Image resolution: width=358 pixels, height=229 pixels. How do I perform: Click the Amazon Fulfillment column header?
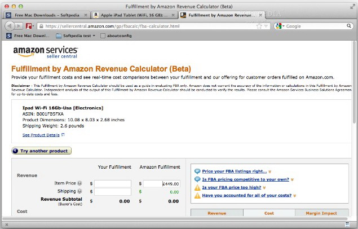click(160, 167)
